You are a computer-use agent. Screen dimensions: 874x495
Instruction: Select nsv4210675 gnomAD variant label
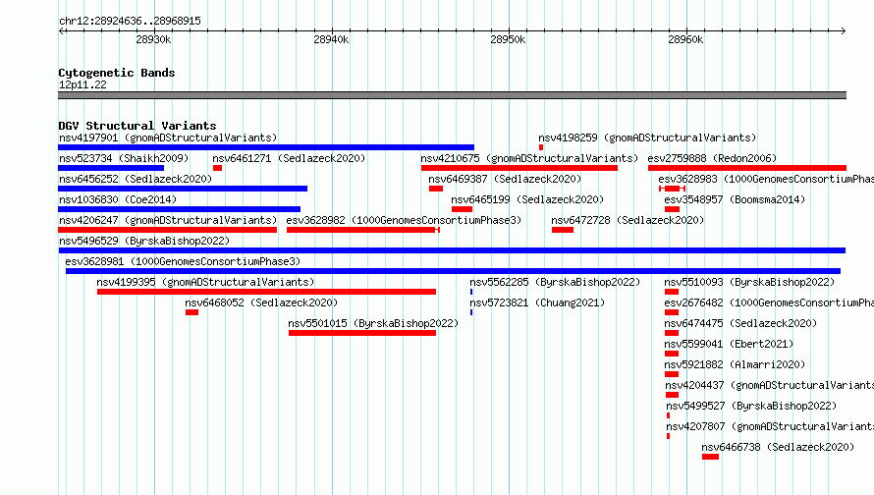[529, 158]
